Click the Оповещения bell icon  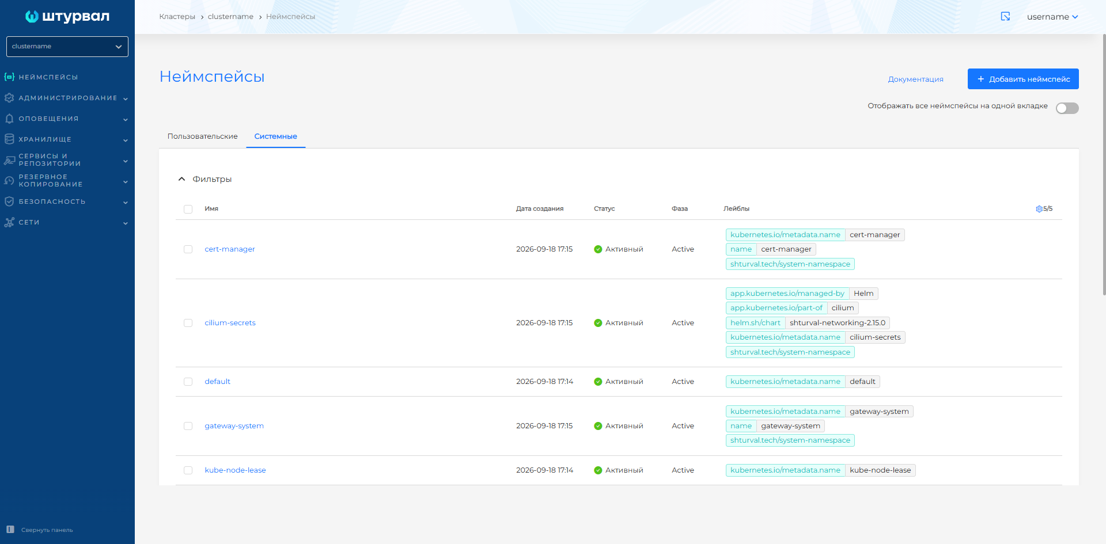pyautogui.click(x=9, y=119)
